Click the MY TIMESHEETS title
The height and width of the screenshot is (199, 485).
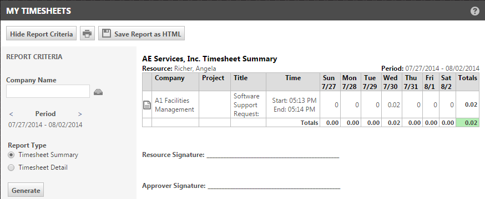click(x=39, y=11)
